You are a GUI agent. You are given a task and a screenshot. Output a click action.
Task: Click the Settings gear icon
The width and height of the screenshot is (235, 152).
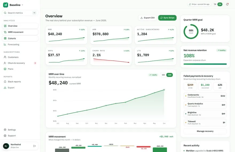[5, 130]
